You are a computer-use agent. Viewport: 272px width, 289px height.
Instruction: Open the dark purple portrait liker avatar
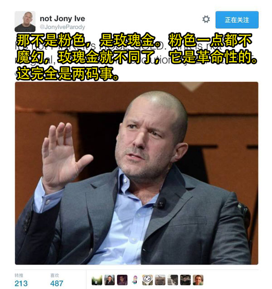coord(122,280)
